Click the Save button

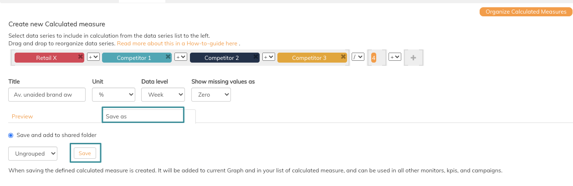[x=85, y=153]
